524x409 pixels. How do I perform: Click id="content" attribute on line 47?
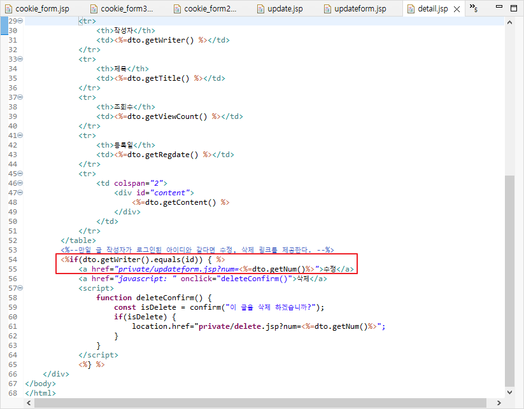[x=163, y=193]
